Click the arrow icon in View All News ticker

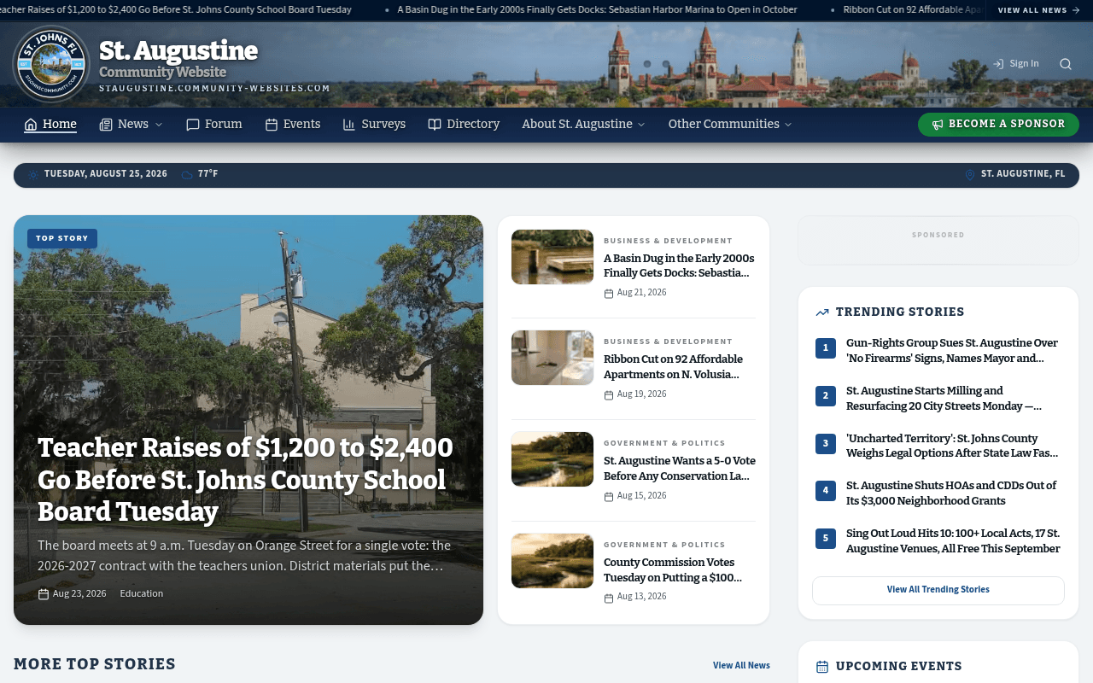[1076, 10]
